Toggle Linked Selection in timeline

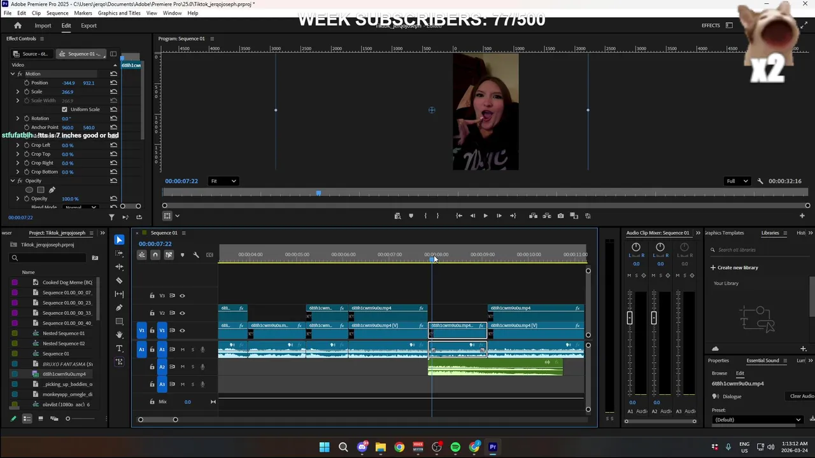pyautogui.click(x=169, y=254)
